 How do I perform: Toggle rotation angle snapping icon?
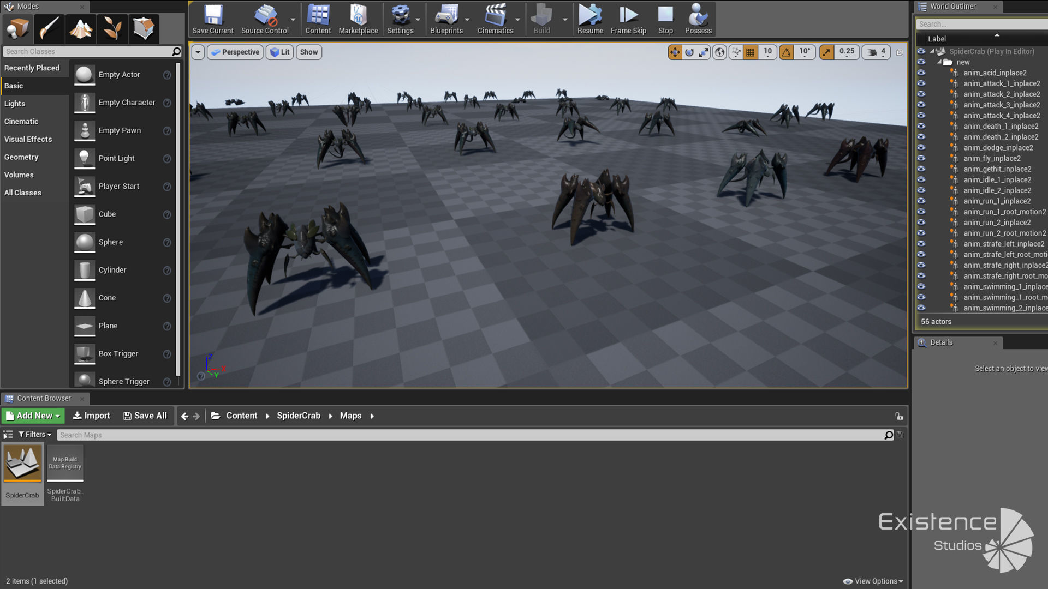pos(787,52)
